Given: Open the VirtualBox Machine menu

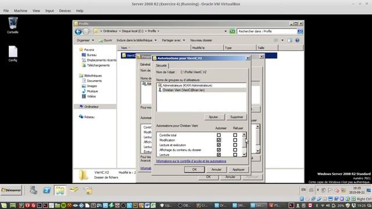Looking at the screenshot, I should pyautogui.click(x=20, y=10).
